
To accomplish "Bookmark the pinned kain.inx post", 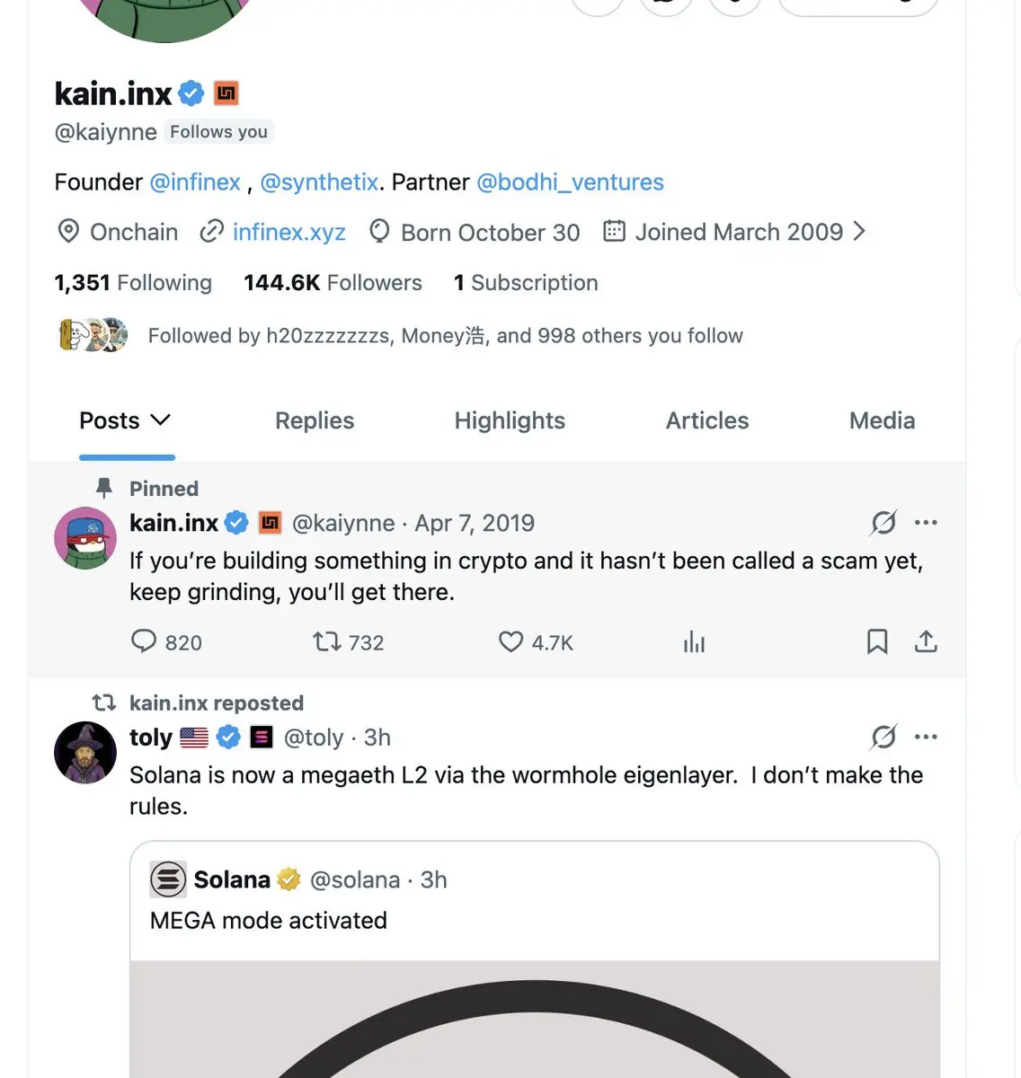I will 877,641.
